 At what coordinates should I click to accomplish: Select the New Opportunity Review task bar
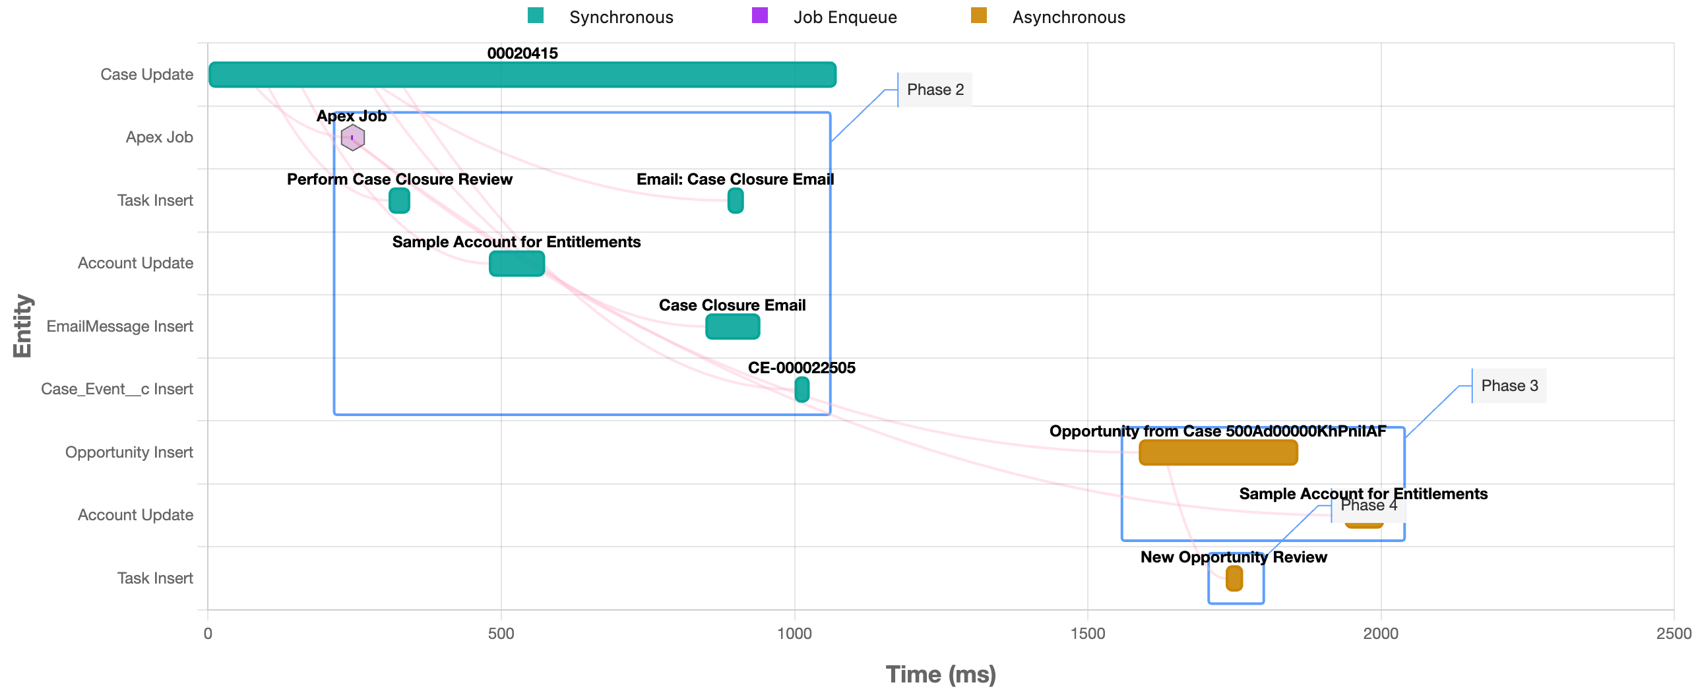click(1234, 578)
